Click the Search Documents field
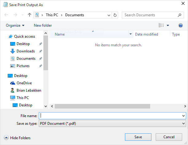Image resolution: width=188 pixels, height=145 pixels. [x=149, y=15]
